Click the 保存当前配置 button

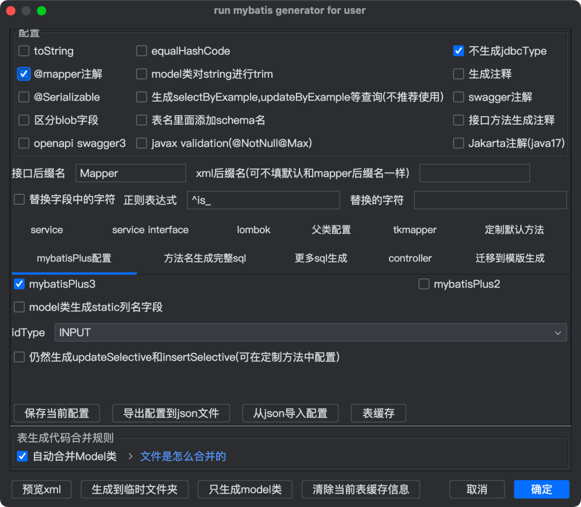(56, 413)
